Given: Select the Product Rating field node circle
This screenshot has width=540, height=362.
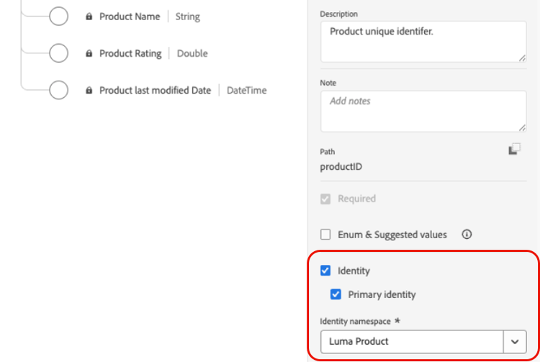Looking at the screenshot, I should (x=58, y=53).
